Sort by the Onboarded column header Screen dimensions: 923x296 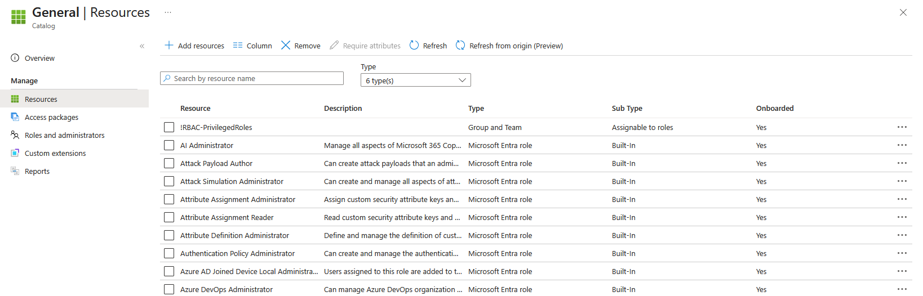774,108
